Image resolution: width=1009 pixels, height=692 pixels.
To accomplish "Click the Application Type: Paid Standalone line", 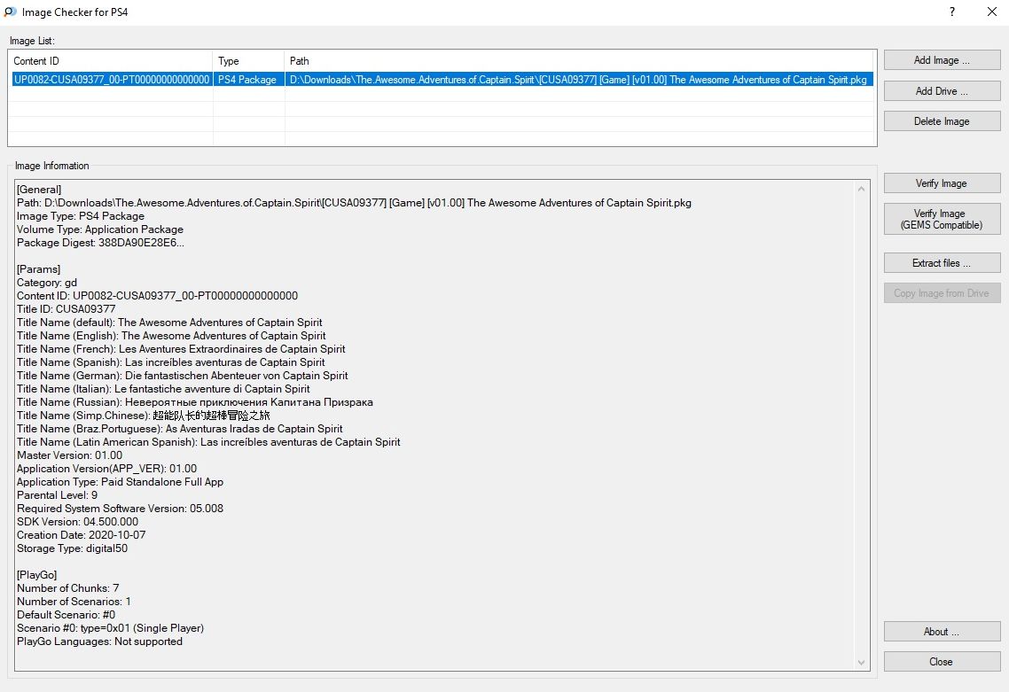I will (x=121, y=482).
